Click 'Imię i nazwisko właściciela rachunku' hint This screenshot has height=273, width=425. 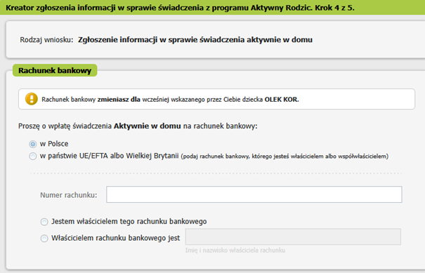pos(235,251)
